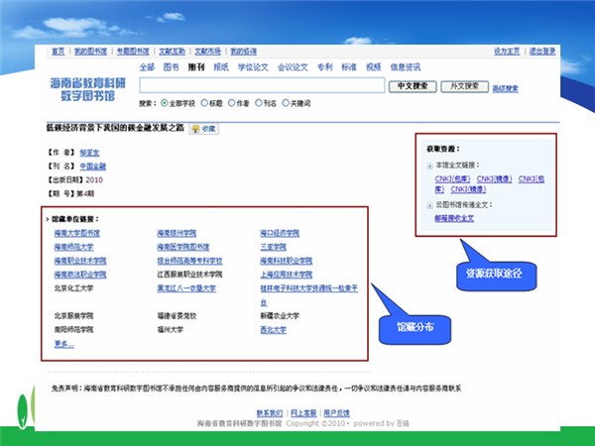
Task: Click the 新疆农业大学 text entry
Action: click(x=280, y=316)
